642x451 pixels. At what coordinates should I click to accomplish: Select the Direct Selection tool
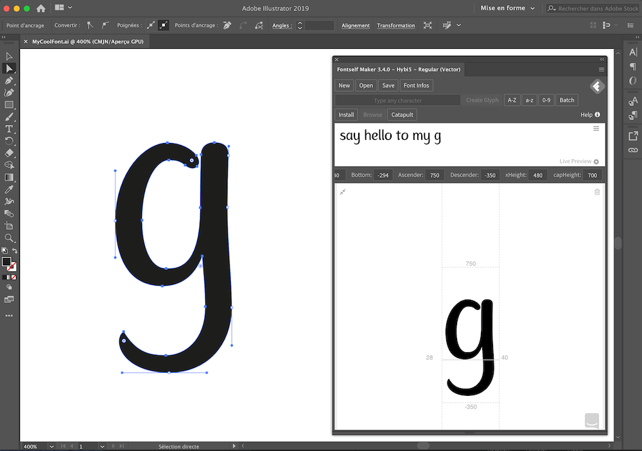pyautogui.click(x=9, y=69)
